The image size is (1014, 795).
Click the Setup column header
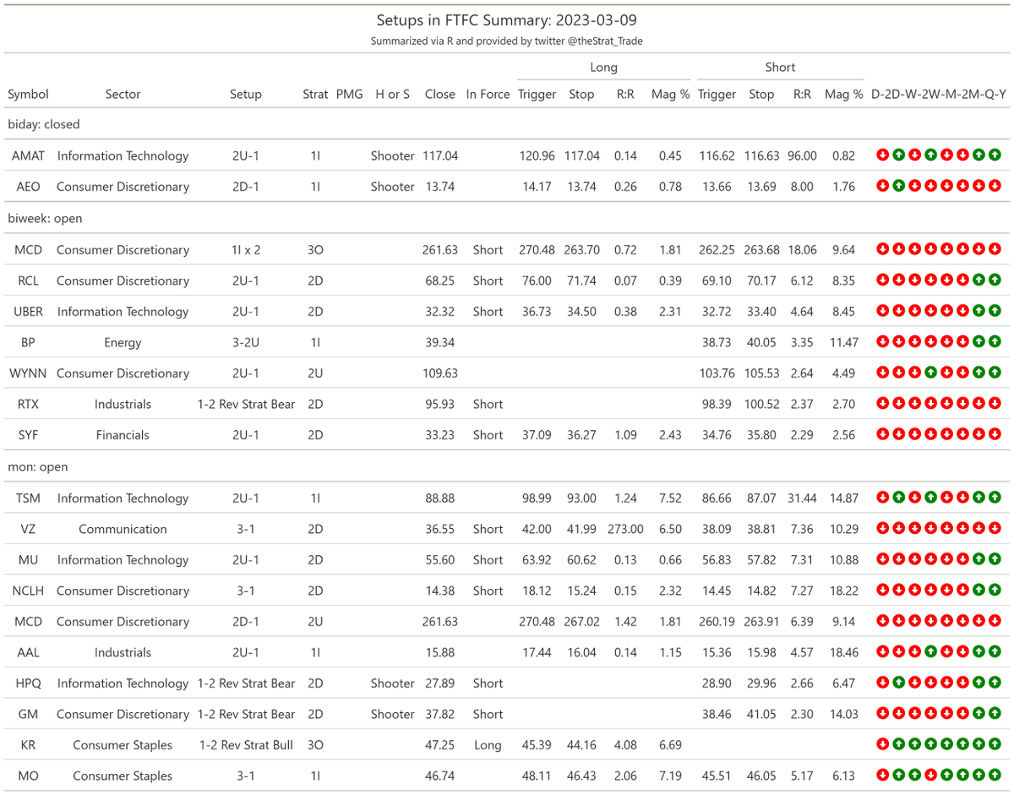246,95
